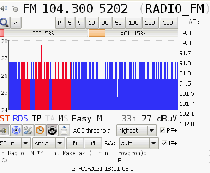
Task: Jump to alternative frequency 91.8
Action: pos(185,63)
